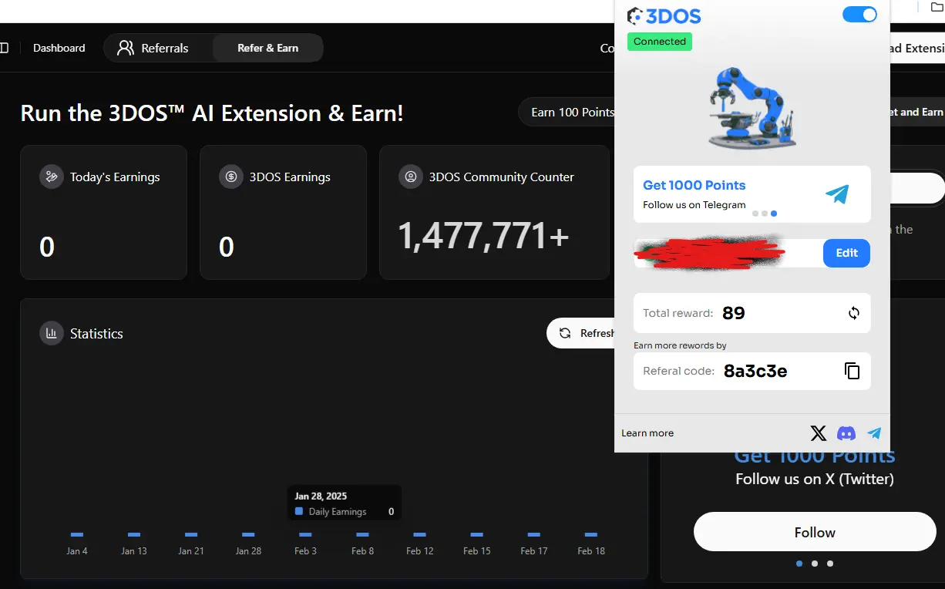Click Get 1000 Points Telegram promo text
The image size is (945, 589).
[x=694, y=185]
